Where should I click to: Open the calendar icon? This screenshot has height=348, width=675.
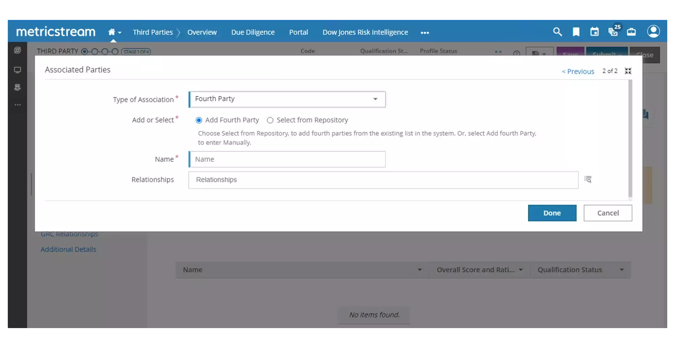click(x=595, y=32)
